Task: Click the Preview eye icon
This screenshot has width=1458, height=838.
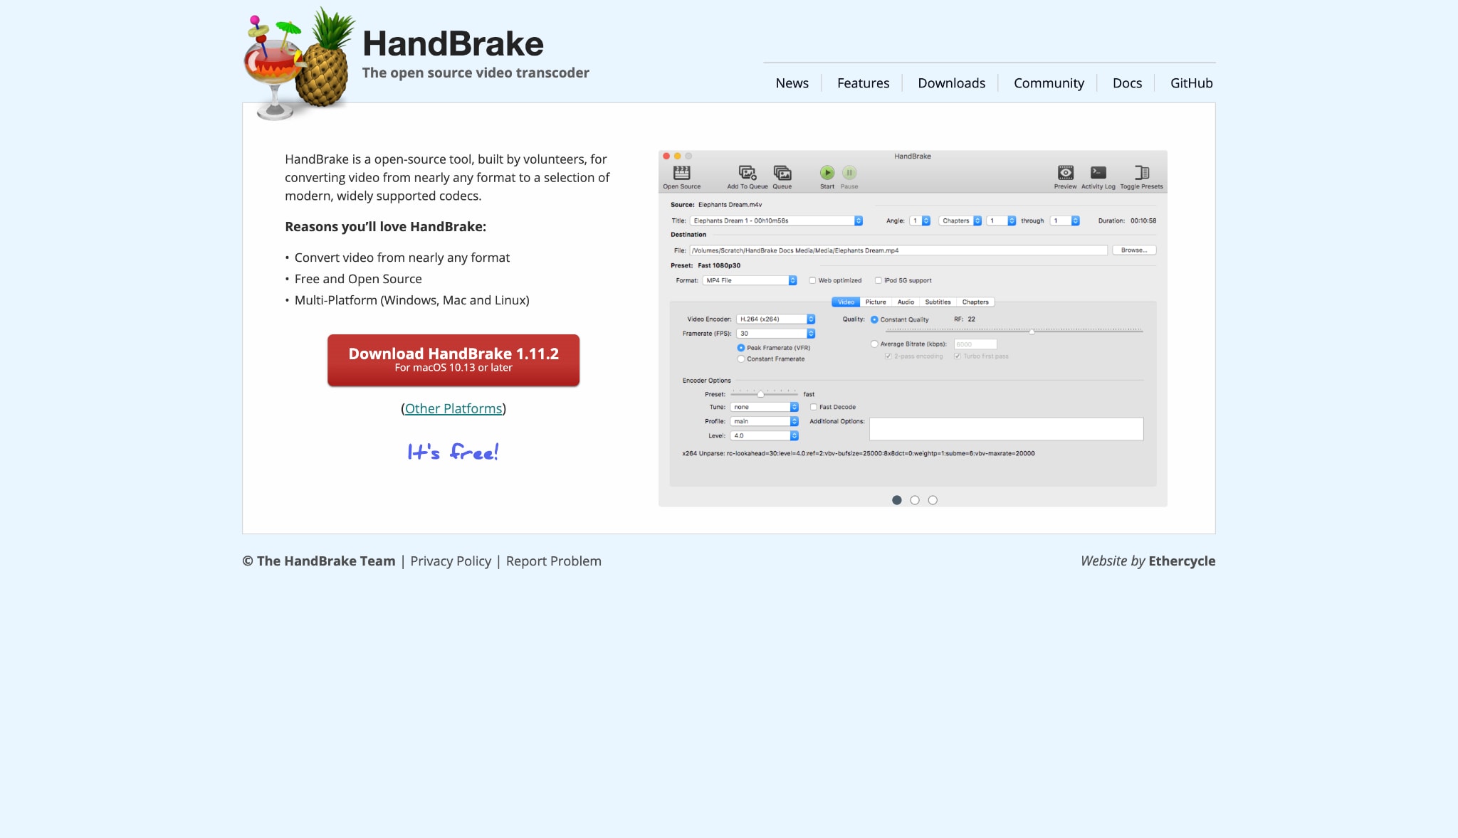Action: pos(1065,173)
